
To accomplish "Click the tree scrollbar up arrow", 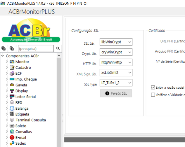I will click(x=59, y=55).
